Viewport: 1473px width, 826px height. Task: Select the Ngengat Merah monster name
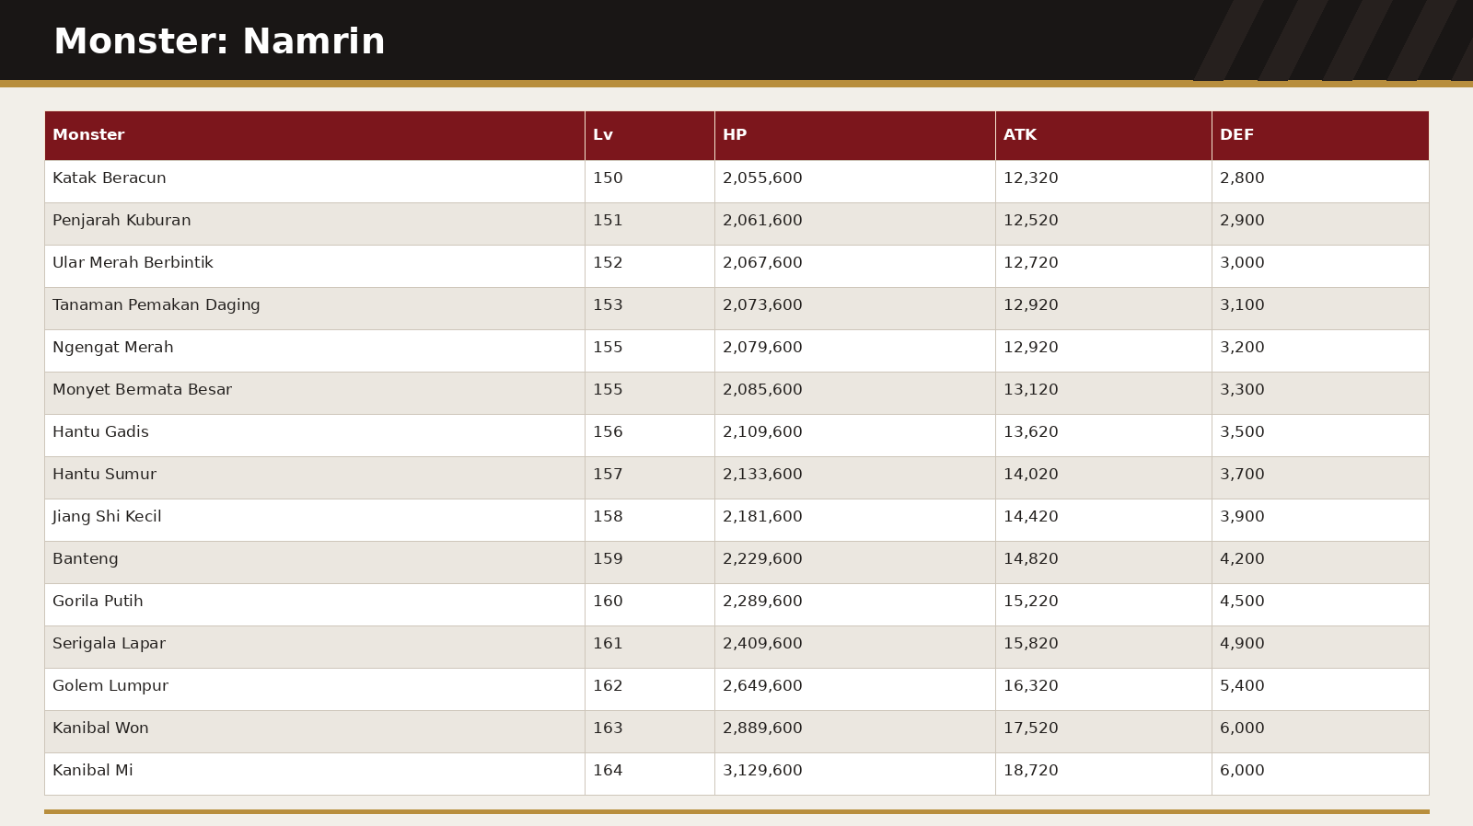click(x=113, y=348)
